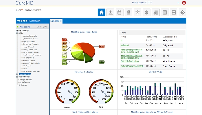Open the Settings gear icon
This screenshot has width=202, height=115.
[182, 12]
